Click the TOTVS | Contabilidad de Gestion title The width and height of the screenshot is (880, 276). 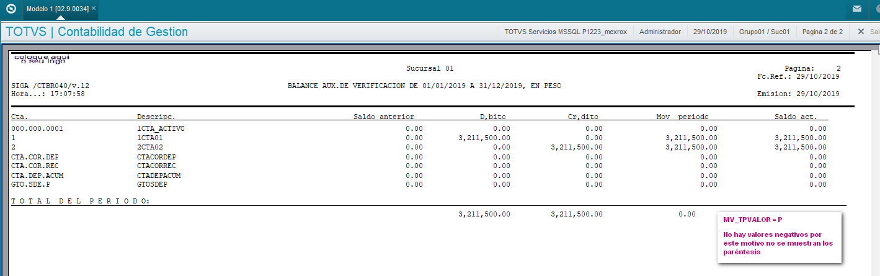97,32
